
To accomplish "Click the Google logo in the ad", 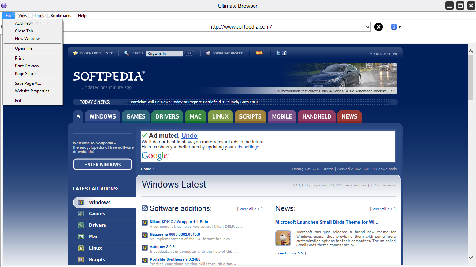I will (x=155, y=156).
